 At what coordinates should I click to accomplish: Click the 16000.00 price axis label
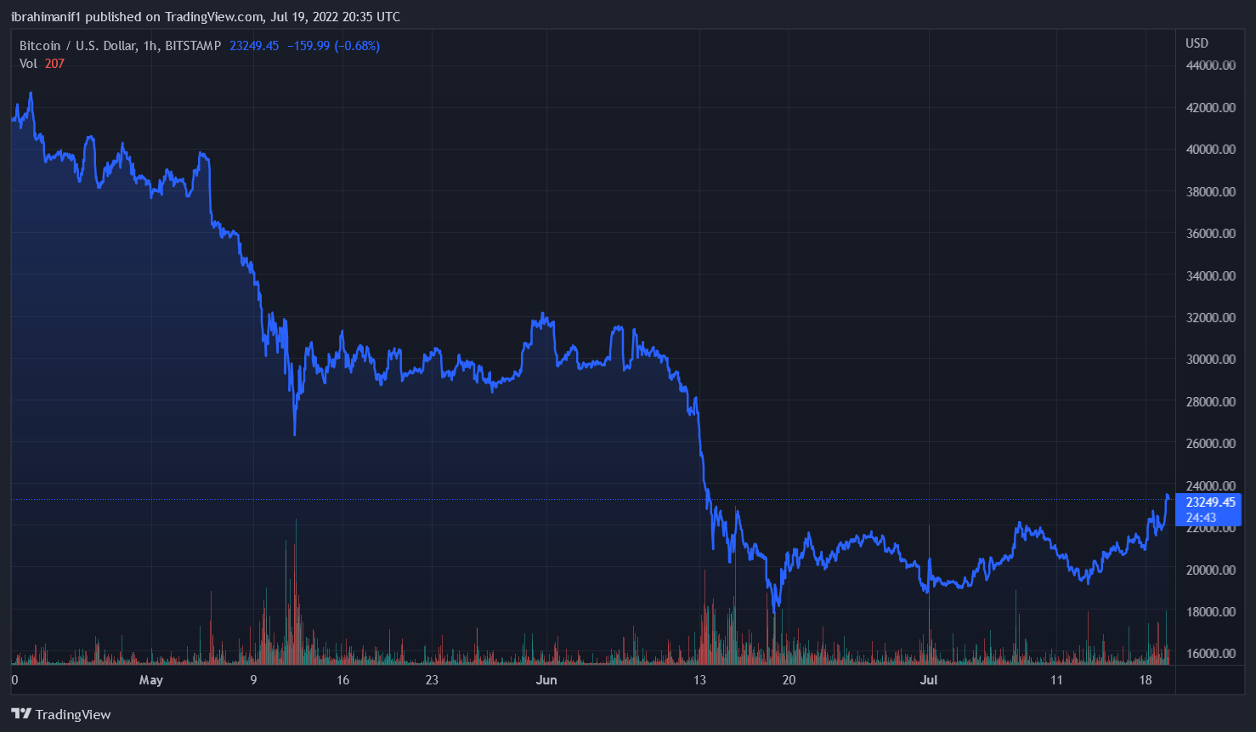tap(1210, 654)
